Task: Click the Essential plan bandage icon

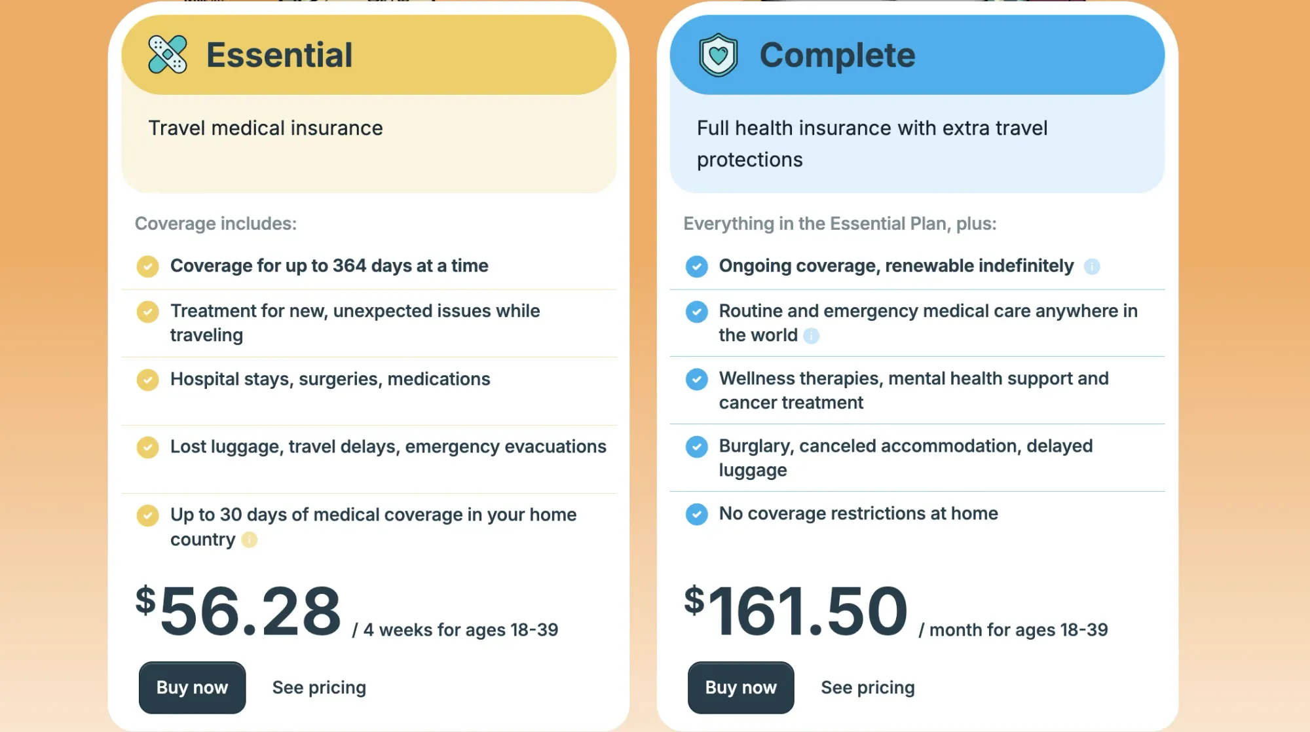Action: click(x=168, y=54)
